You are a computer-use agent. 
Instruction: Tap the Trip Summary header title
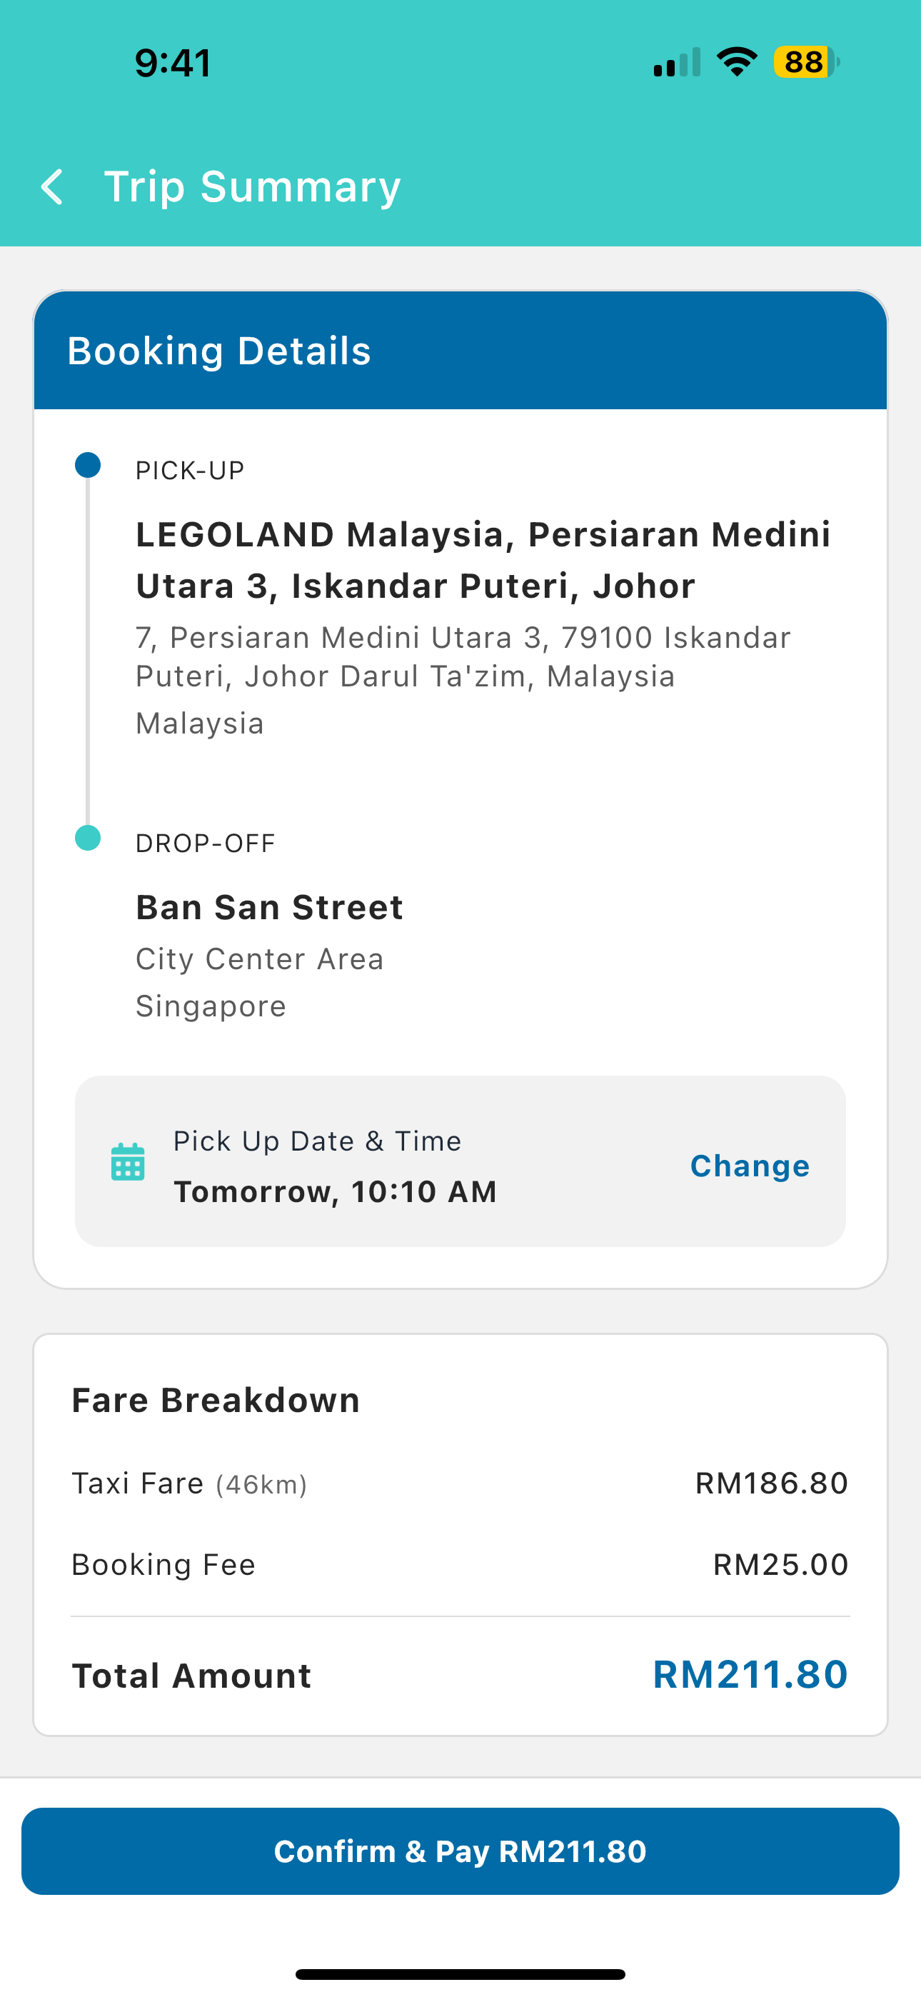[253, 187]
